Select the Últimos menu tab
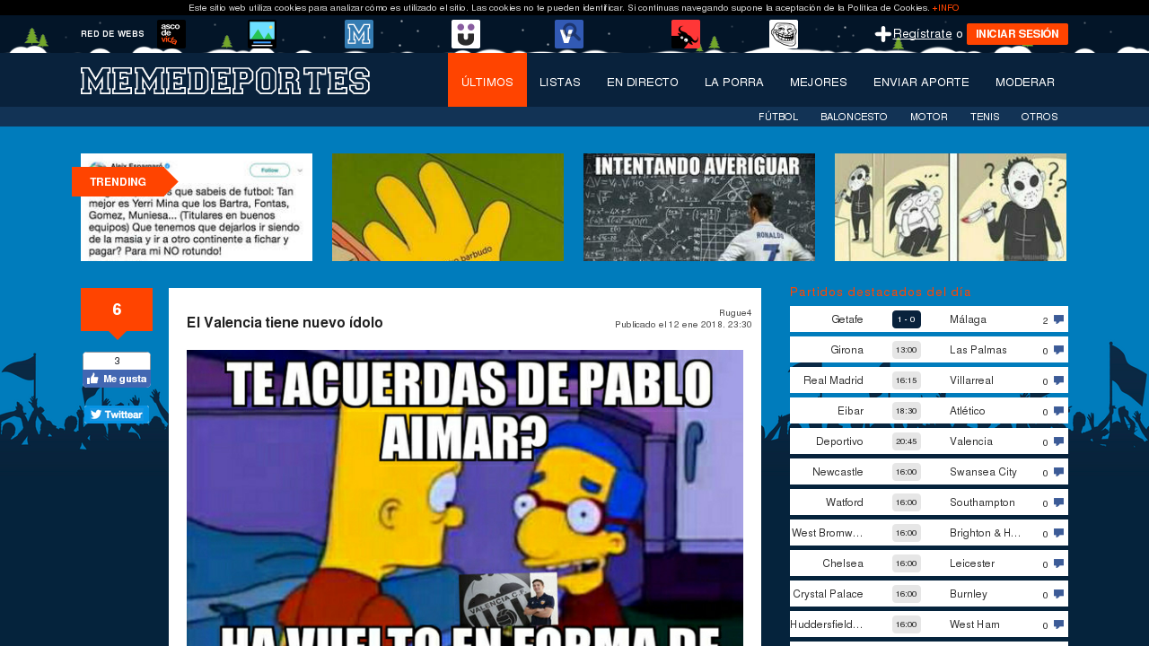1149x646 pixels. (487, 80)
